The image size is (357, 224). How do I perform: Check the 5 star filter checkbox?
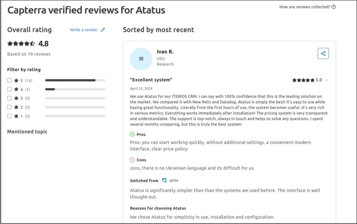pos(9,81)
